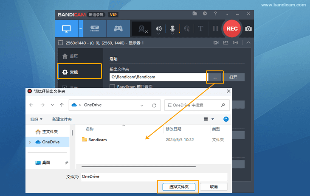Go forward in the folder dialog
Image resolution: width=310 pixels, height=196 pixels.
click(x=42, y=105)
